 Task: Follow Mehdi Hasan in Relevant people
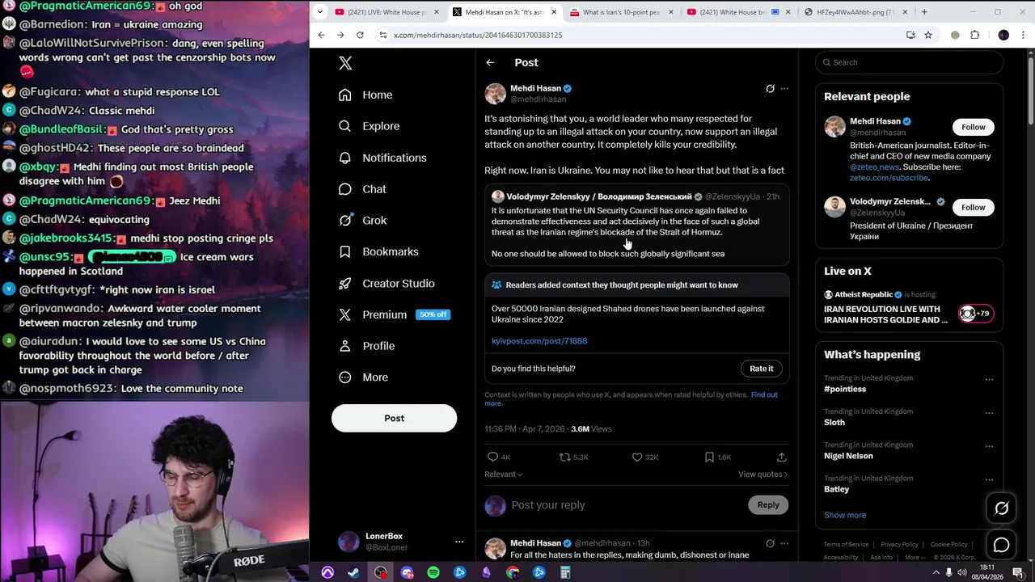point(973,127)
